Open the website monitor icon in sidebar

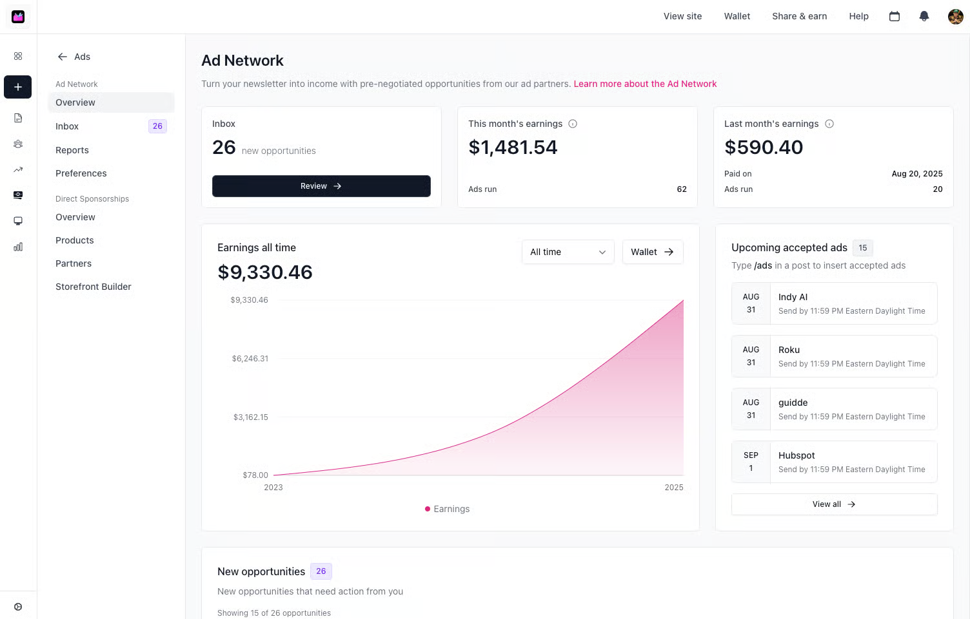tap(18, 221)
